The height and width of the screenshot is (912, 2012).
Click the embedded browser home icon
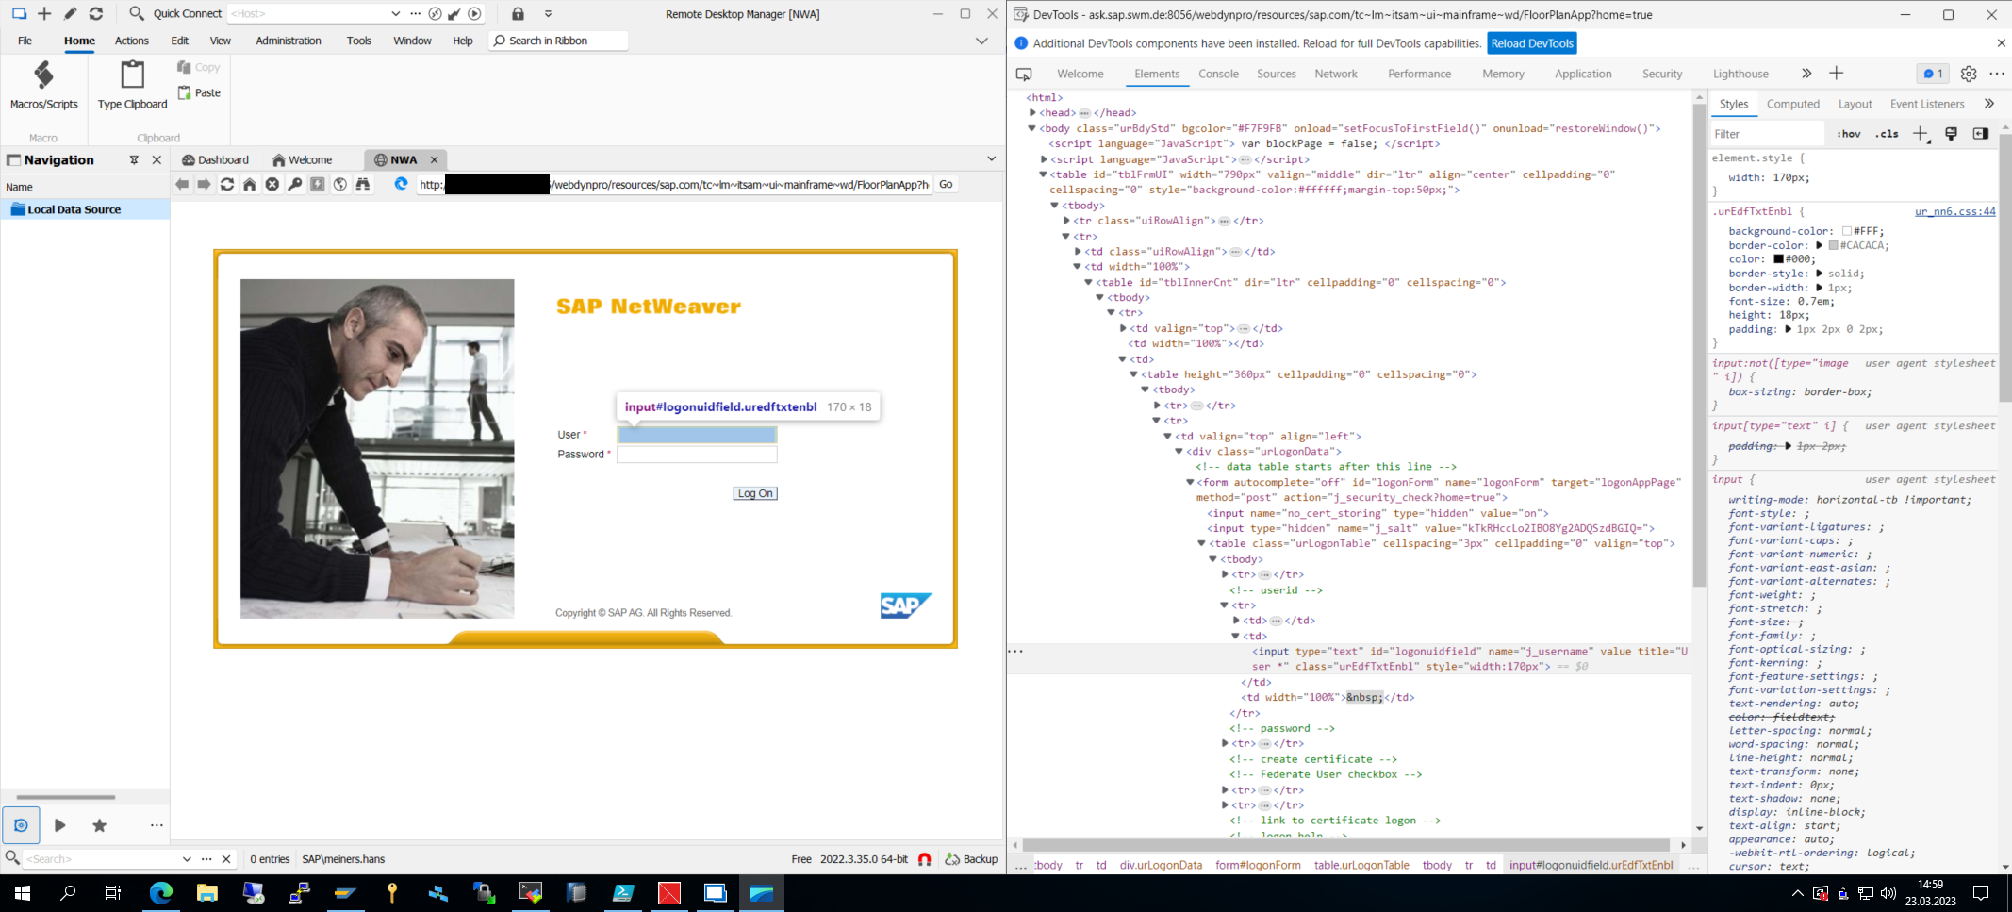point(250,185)
